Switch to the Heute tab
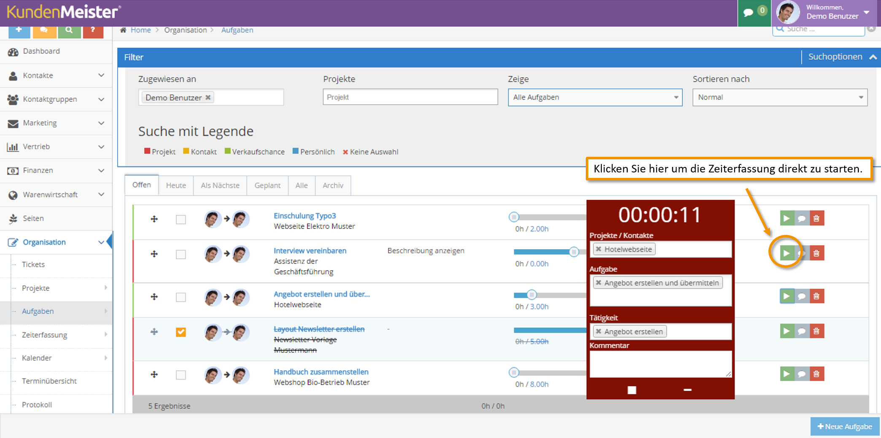Viewport: 881px width, 438px height. [176, 185]
